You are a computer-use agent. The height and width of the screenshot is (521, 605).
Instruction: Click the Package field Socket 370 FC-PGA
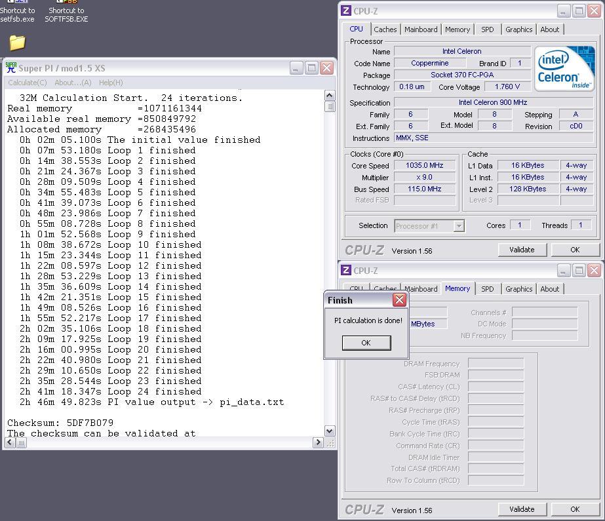point(462,75)
